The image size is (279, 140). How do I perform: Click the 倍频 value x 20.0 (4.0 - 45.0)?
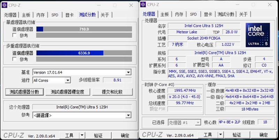[x=185, y=97]
